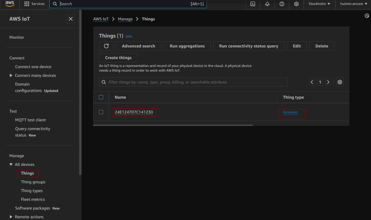Select all things with header checkbox
This screenshot has width=371, height=220.
101,97
